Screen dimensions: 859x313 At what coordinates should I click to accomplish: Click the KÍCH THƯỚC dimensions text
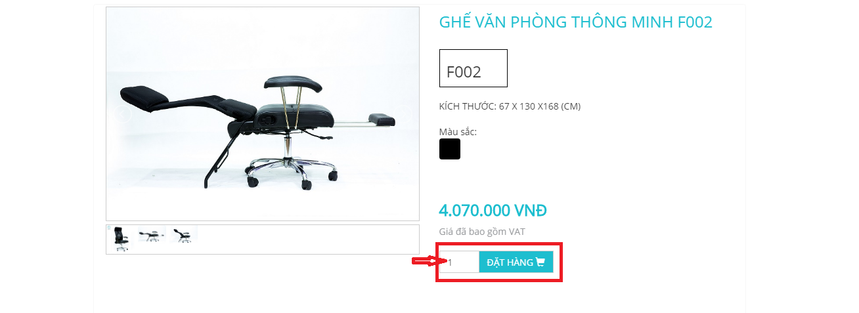coord(510,106)
